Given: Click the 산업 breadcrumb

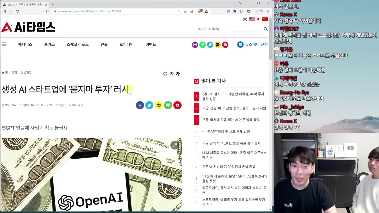Looking at the screenshot, I should [x=14, y=72].
